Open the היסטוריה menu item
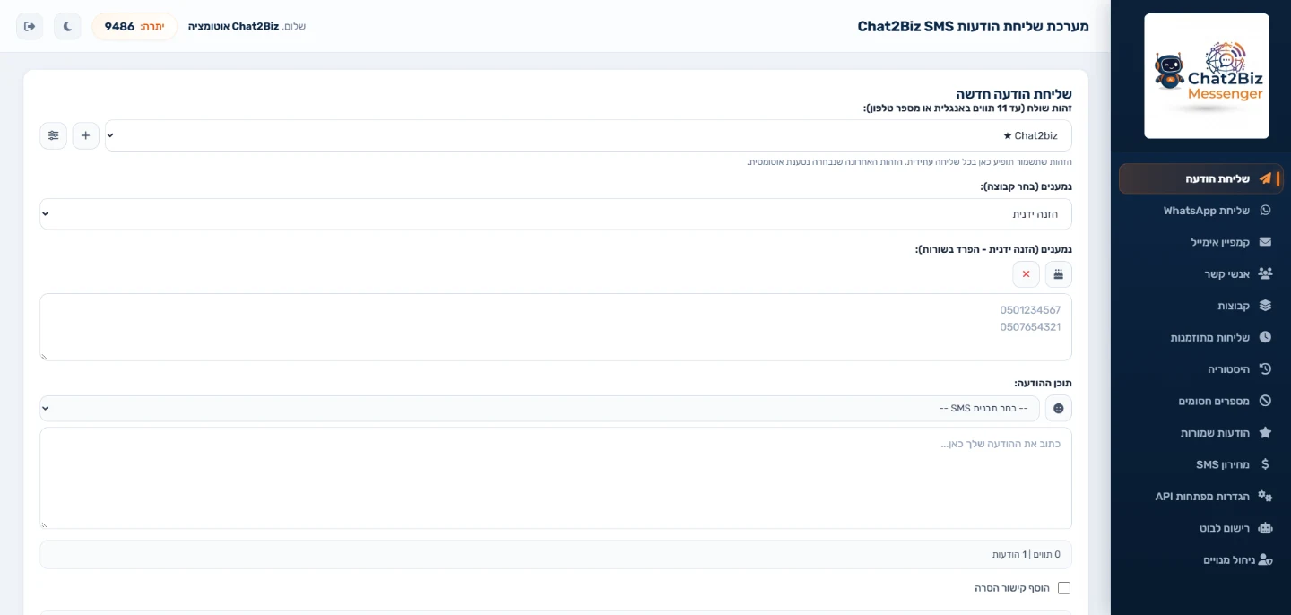Screen dimensions: 1291x615 click(1201, 369)
